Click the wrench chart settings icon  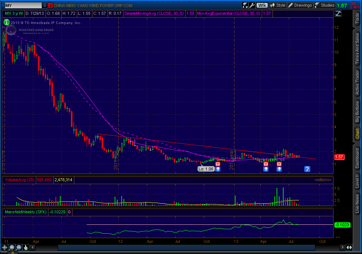pyautogui.click(x=252, y=5)
